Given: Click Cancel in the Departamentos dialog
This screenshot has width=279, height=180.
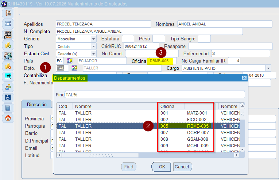Looking at the screenshot, I should (x=182, y=167).
